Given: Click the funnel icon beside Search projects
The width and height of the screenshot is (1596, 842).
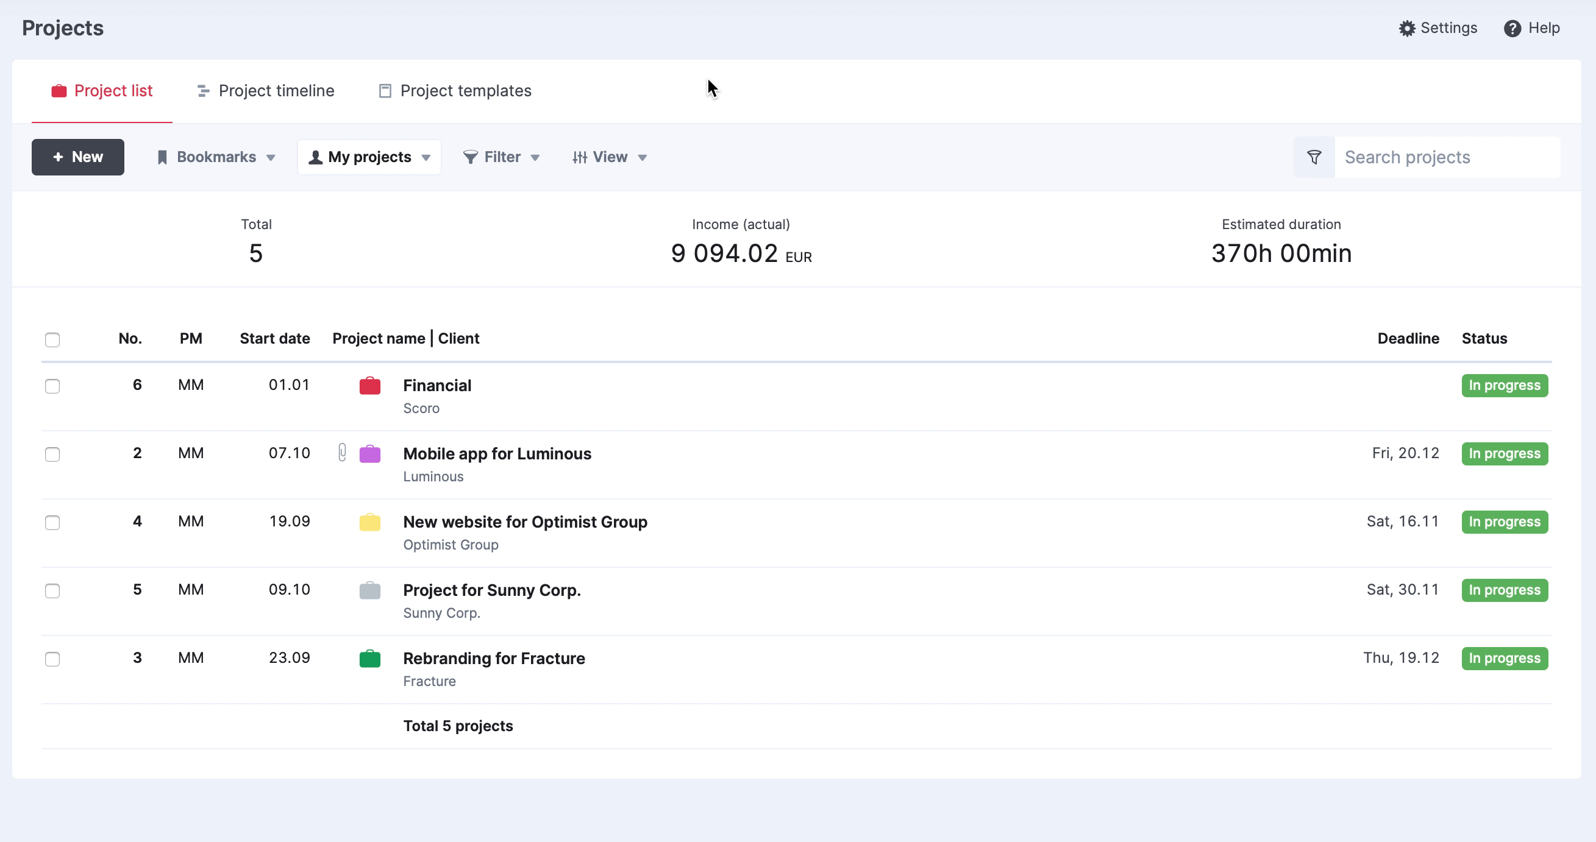Looking at the screenshot, I should [x=1314, y=157].
